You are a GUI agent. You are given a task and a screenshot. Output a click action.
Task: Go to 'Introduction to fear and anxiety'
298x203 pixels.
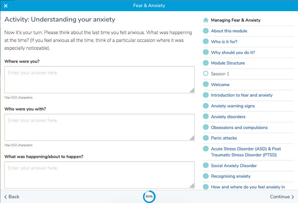(242, 95)
